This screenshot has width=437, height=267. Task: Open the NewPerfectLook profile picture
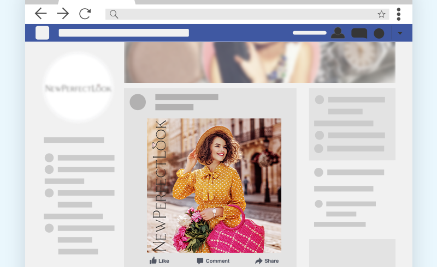(x=78, y=88)
